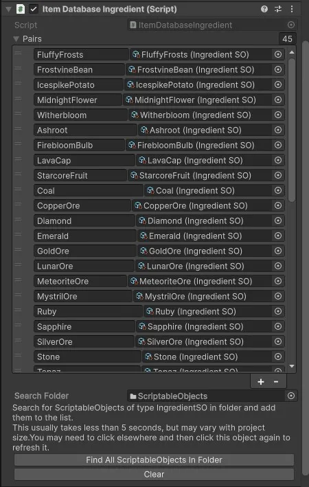Open object picker for Sapphire row
This screenshot has width=309, height=487.
coord(278,326)
